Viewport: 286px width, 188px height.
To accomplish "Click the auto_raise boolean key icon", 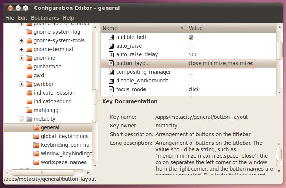I will [111, 46].
